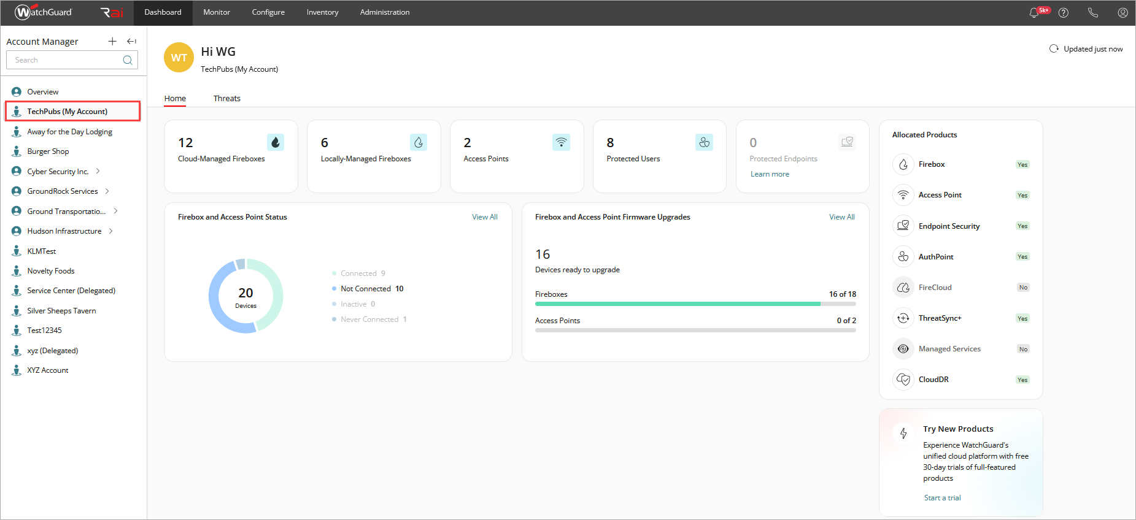Click the Inactive 0 legend entry
This screenshot has width=1136, height=520.
[354, 304]
